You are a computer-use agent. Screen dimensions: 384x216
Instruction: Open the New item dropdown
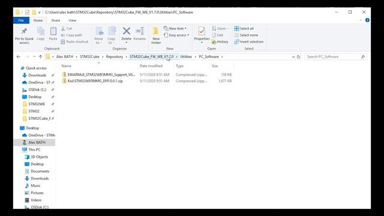coord(175,29)
